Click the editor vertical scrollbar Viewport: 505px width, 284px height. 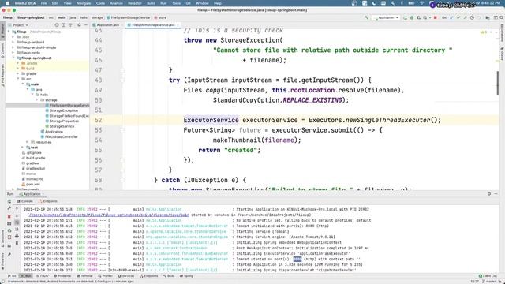pos(498,83)
